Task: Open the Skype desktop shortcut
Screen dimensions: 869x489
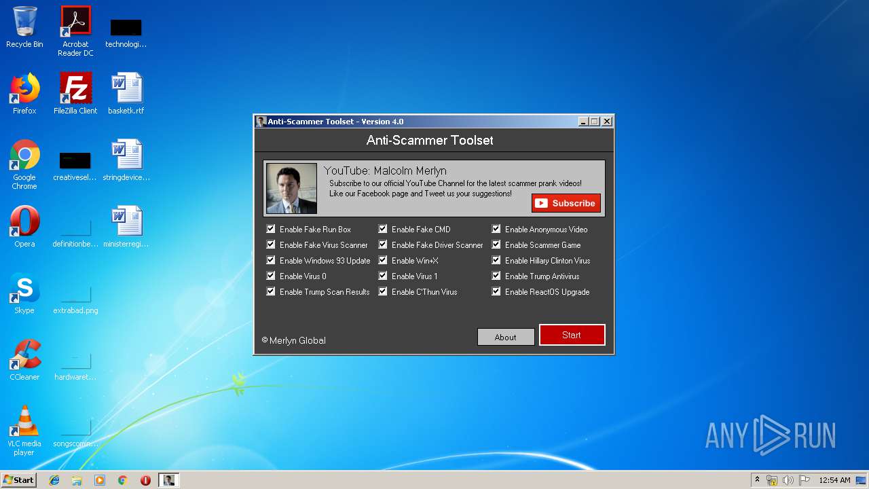Action: pyautogui.click(x=24, y=293)
